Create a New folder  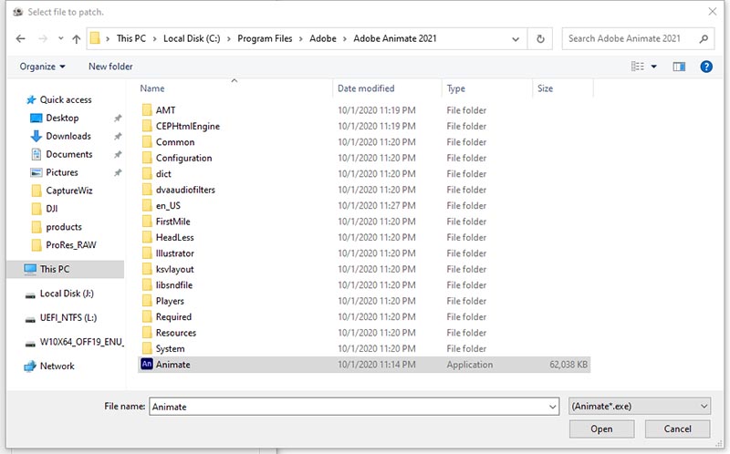(x=110, y=67)
